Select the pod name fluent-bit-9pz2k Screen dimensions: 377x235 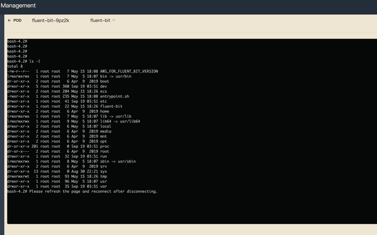[50, 20]
